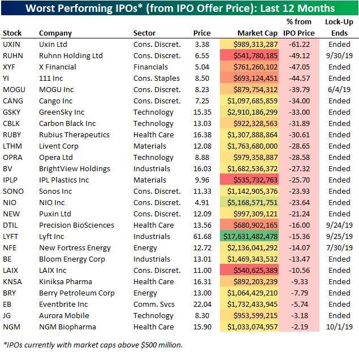Select the Eventbrite Inc company cell
This screenshot has height=352, width=359.
tap(63, 305)
